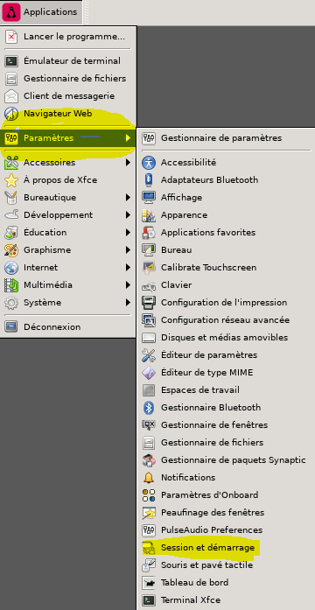Click the Éditeur de paramètres tools icon
The width and height of the screenshot is (315, 610).
(149, 354)
